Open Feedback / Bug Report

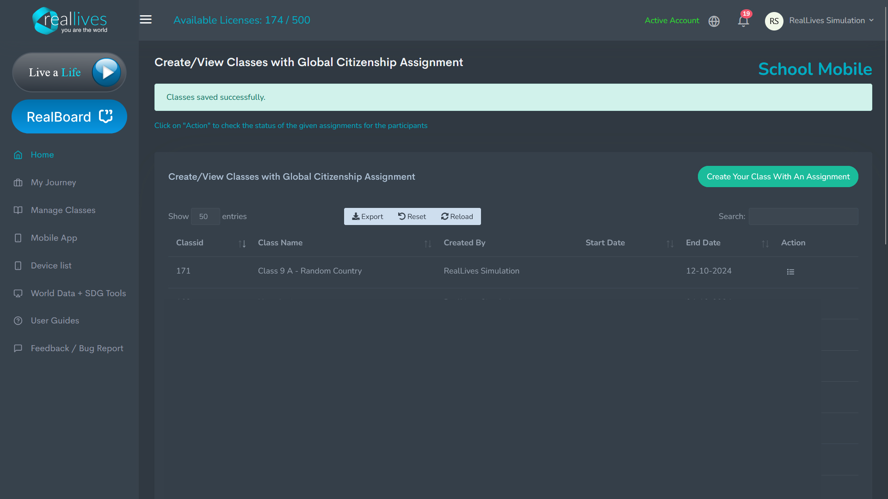point(77,348)
